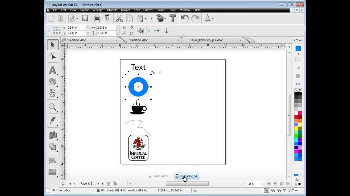Toggle Lock on/off
The width and height of the screenshot is (350, 196).
click(159, 176)
